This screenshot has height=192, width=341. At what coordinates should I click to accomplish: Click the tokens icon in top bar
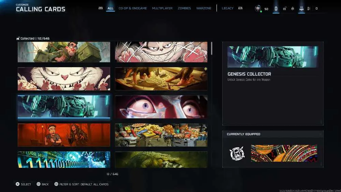point(276,9)
